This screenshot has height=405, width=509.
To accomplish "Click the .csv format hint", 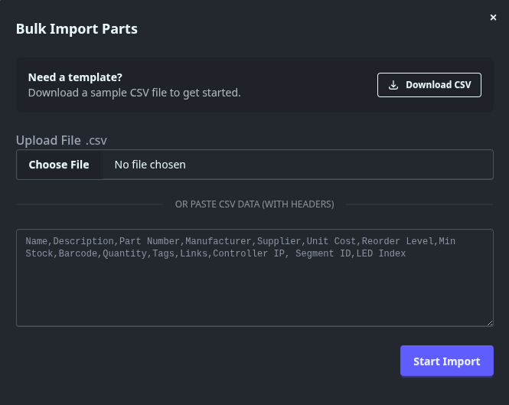I will pyautogui.click(x=96, y=140).
